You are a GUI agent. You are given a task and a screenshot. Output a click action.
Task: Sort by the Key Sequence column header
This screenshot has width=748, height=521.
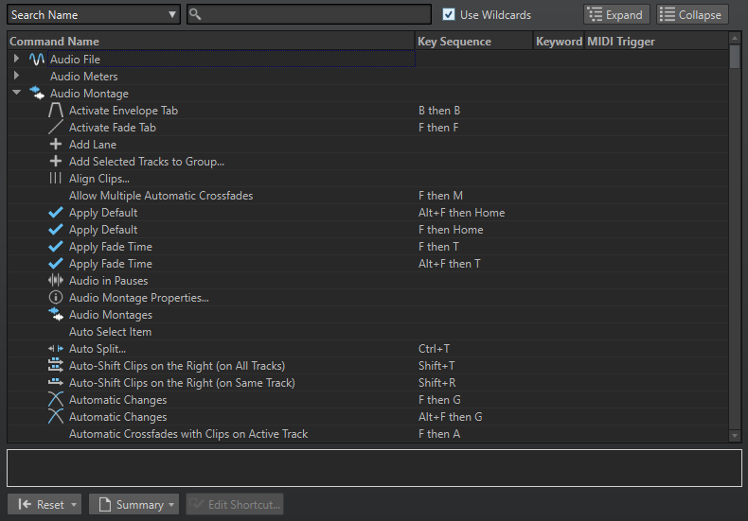click(473, 42)
